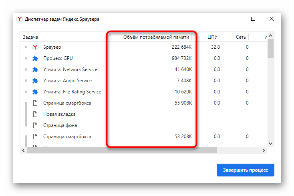Close the Диспетчер задач window
The height and width of the screenshot is (196, 294).
[272, 19]
